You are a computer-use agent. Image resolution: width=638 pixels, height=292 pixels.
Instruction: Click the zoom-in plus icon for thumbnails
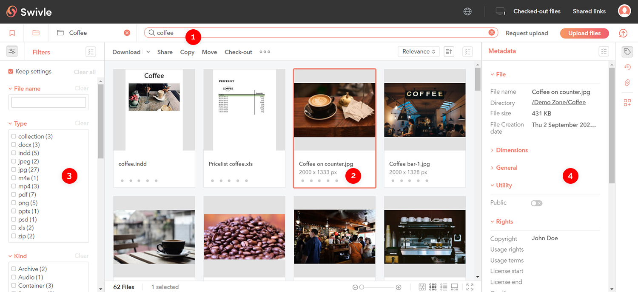point(399,287)
